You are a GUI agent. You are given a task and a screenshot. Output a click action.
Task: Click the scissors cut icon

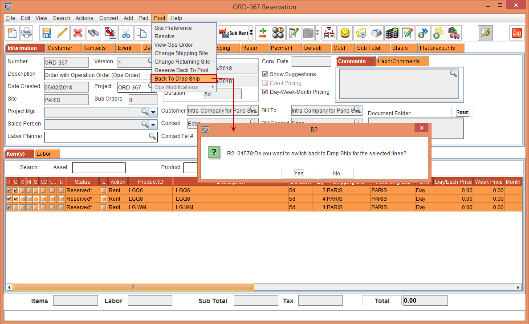126,33
